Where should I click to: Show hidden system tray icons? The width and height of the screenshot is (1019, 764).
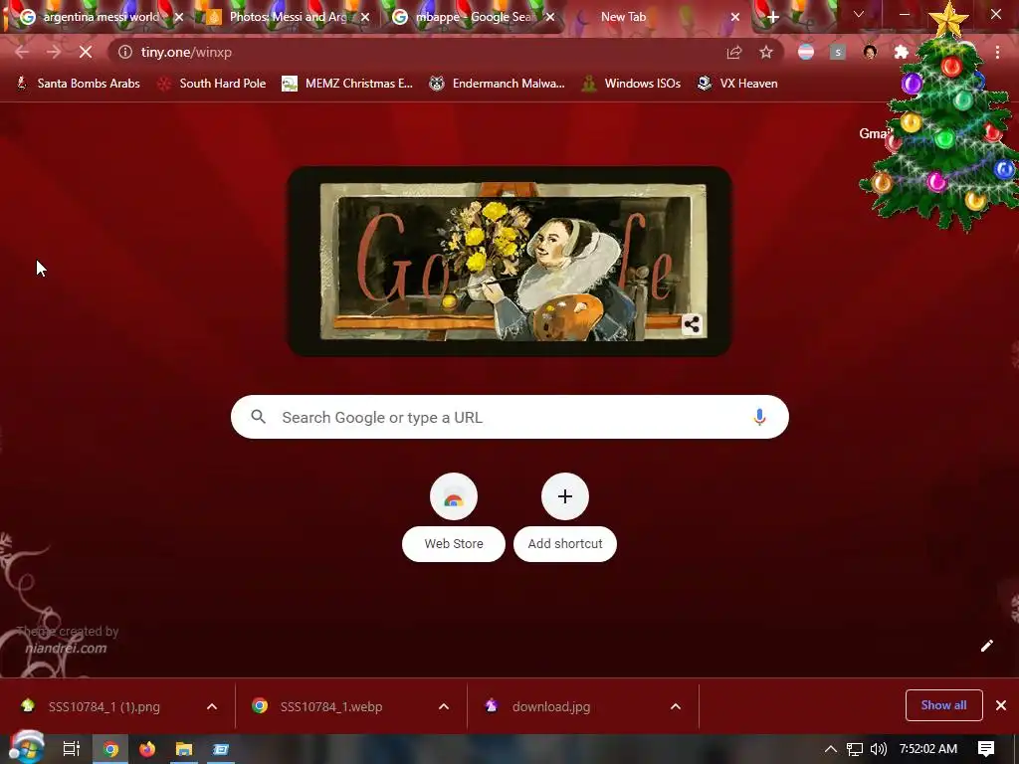pyautogui.click(x=831, y=749)
